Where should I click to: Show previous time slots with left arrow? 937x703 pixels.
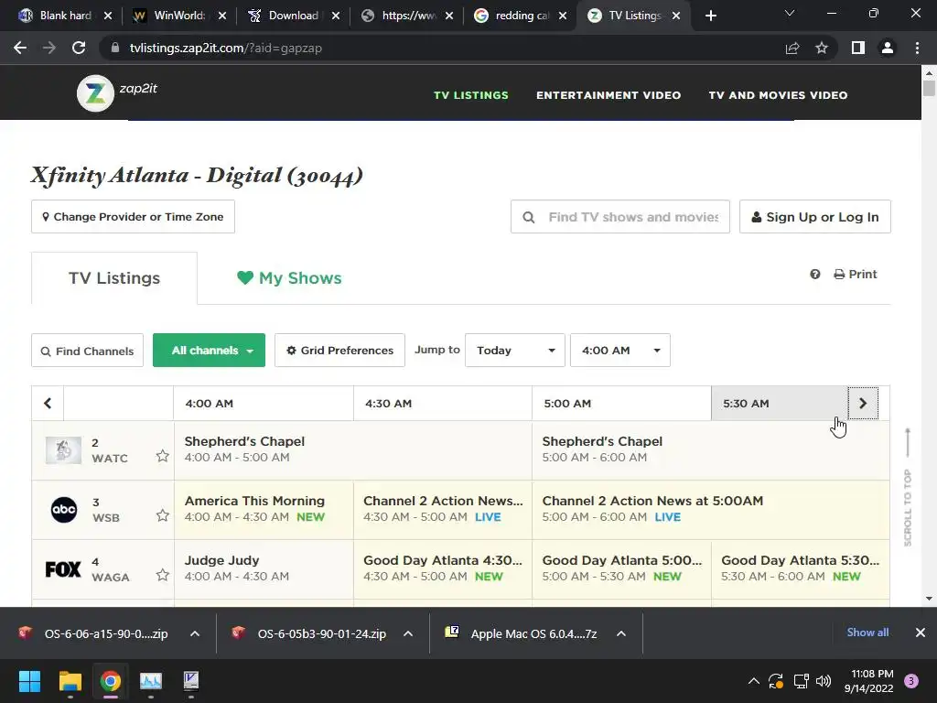point(48,403)
